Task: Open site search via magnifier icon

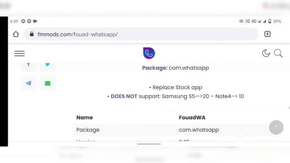Action: coord(278,53)
